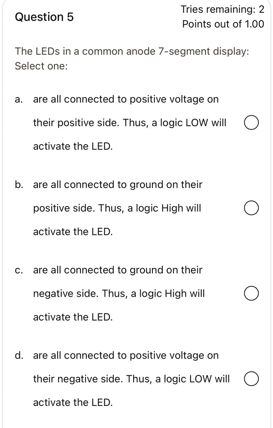Pick option c radio button
The height and width of the screenshot is (428, 273).
point(251,293)
